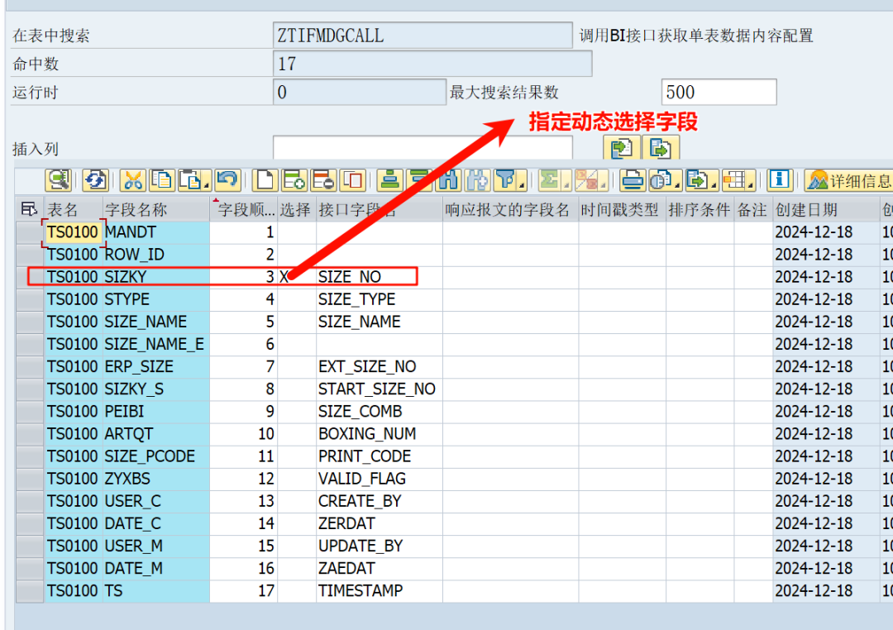
Task: Click the VALID_FLAG cell
Action: [379, 479]
